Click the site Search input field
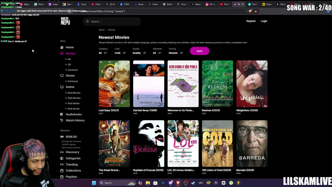Image resolution: width=332 pixels, height=187 pixels. [112, 22]
